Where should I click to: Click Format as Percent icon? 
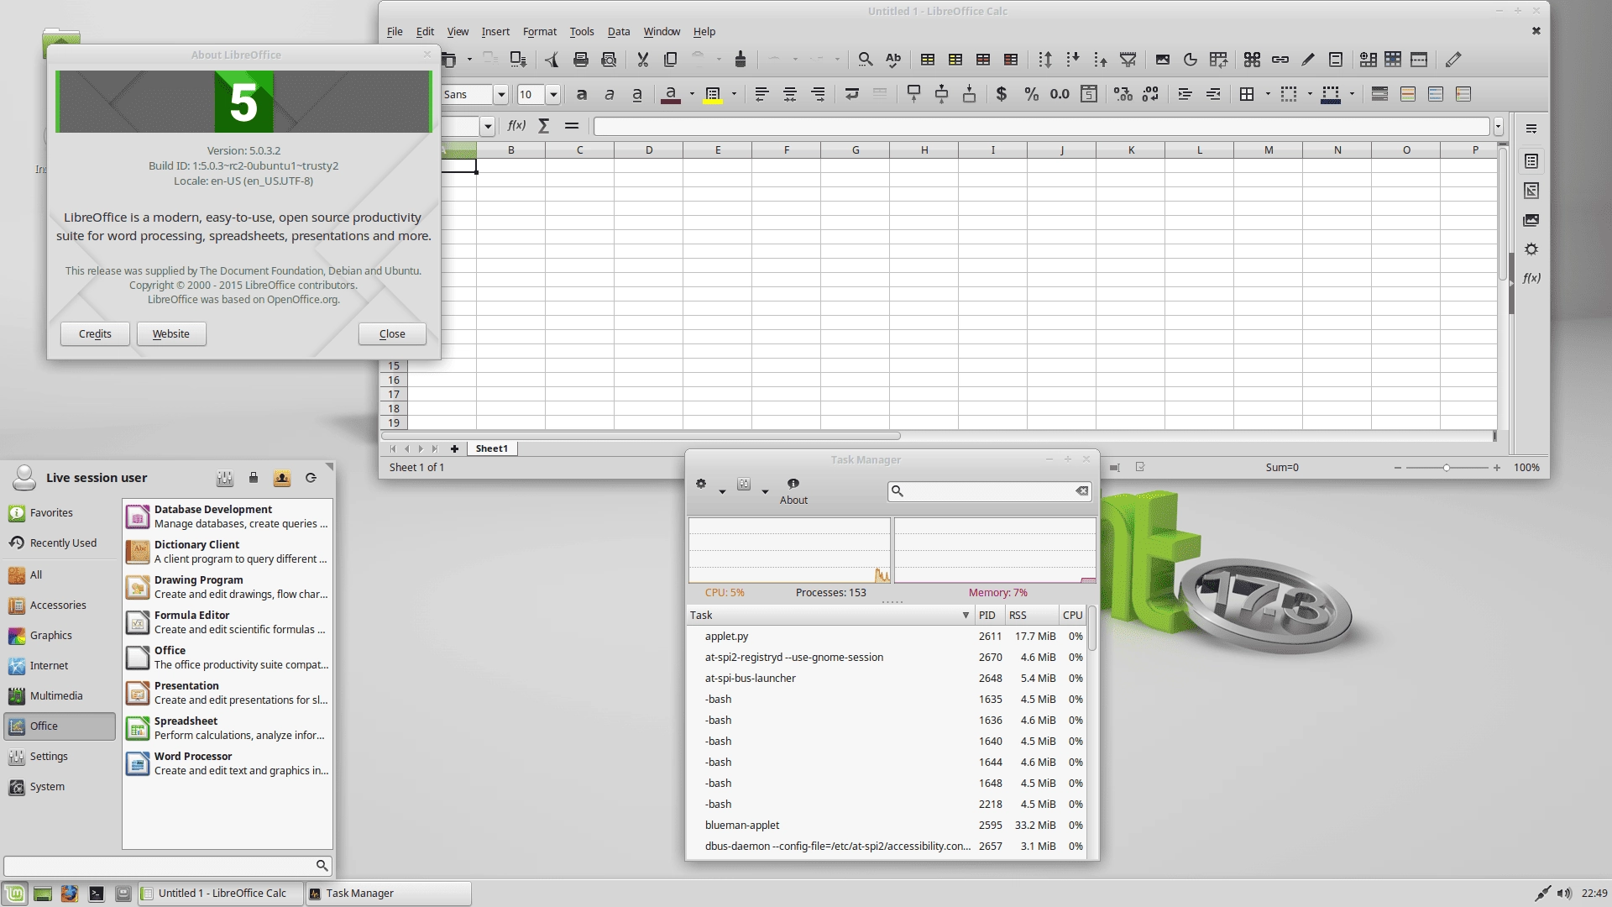[x=1031, y=94]
